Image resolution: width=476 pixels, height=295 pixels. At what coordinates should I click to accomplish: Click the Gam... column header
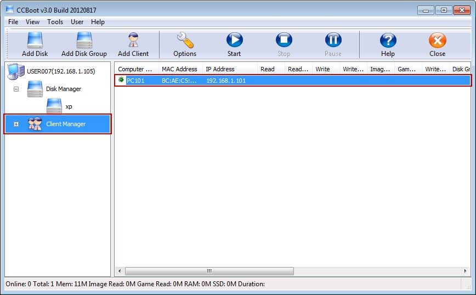(408, 69)
